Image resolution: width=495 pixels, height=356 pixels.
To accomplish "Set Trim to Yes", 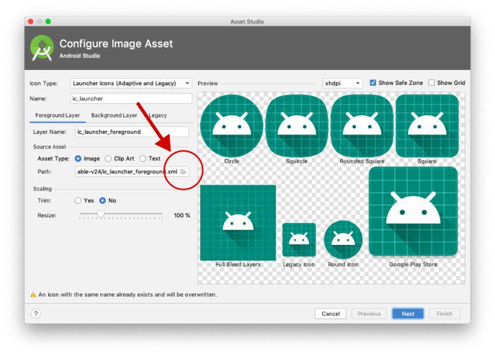I will coord(78,200).
